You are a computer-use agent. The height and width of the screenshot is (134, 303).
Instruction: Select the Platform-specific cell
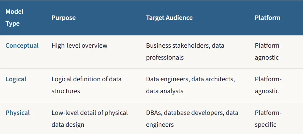pos(268,118)
